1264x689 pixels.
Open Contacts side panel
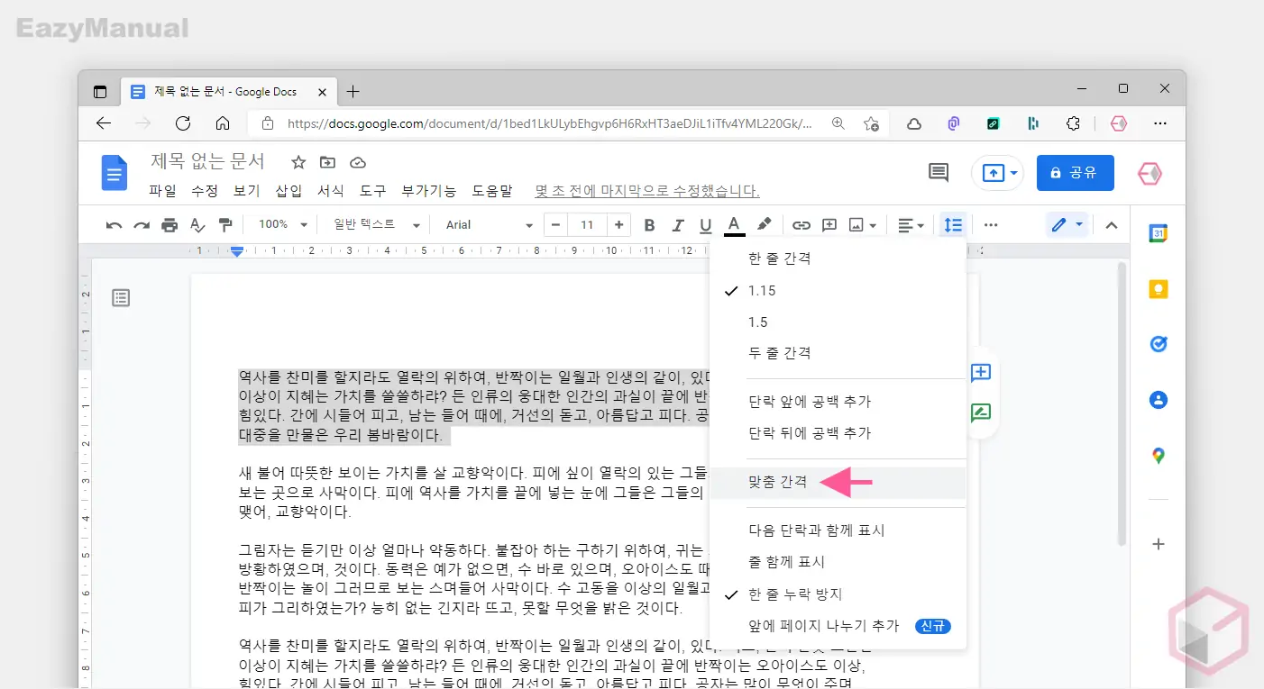click(x=1159, y=400)
